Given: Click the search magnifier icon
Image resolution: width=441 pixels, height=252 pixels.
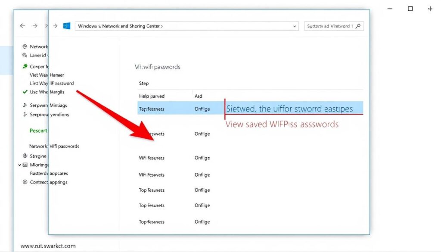Looking at the screenshot, I should (x=359, y=26).
